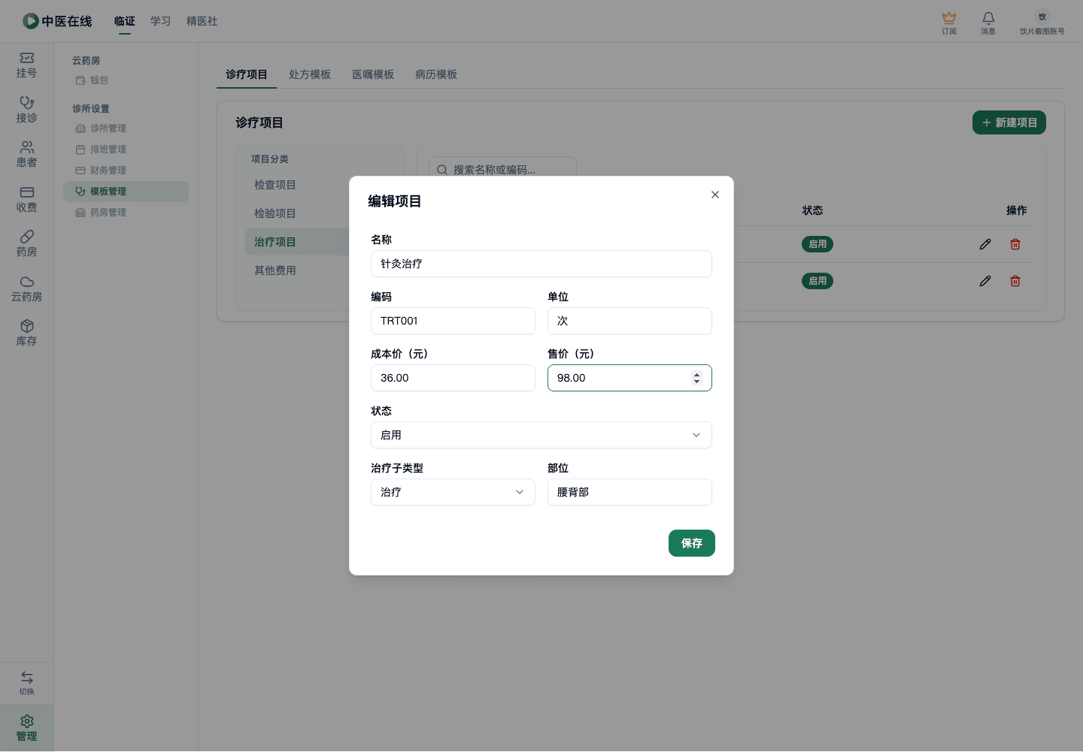
Task: Click the search magnifier icon
Action: (442, 170)
